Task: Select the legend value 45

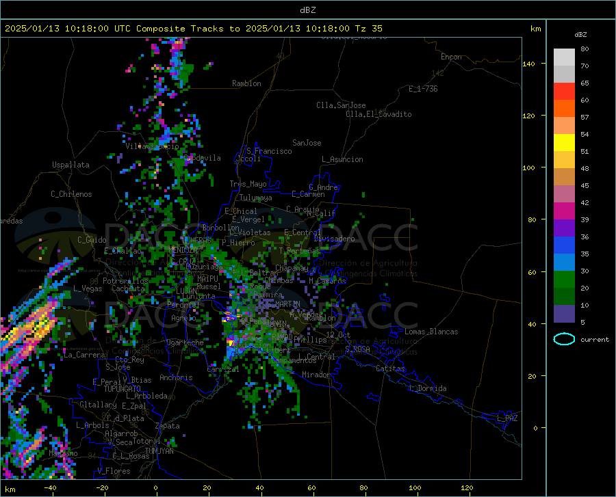Action: [x=585, y=185]
